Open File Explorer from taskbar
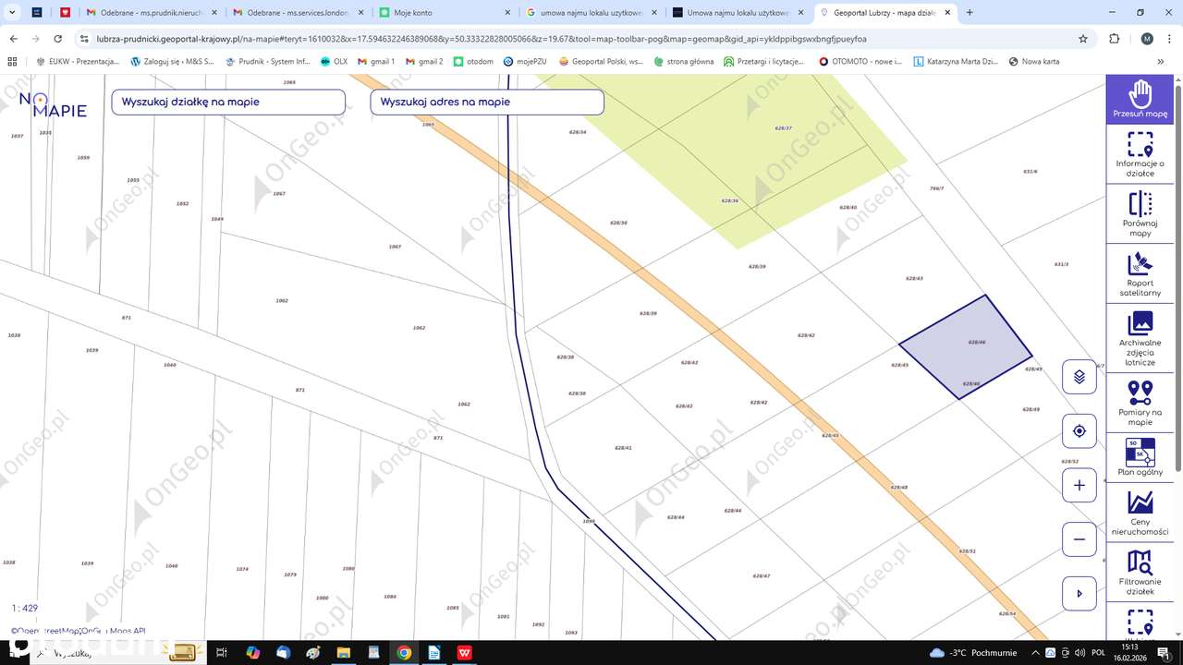This screenshot has height=665, width=1183. pyautogui.click(x=343, y=652)
